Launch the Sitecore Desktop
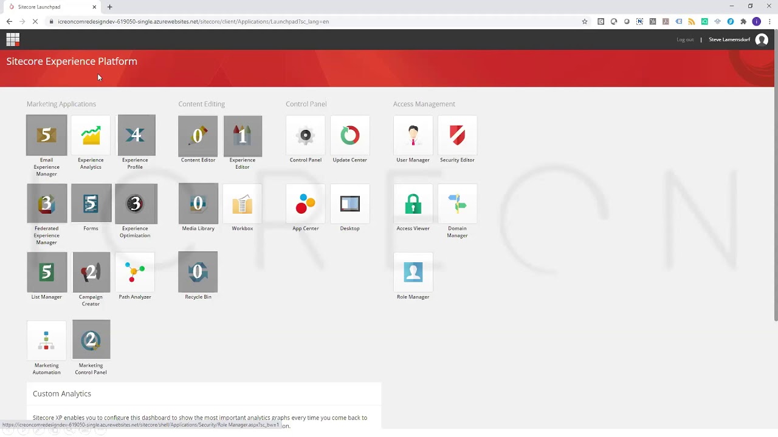Image resolution: width=778 pixels, height=437 pixels. [350, 204]
